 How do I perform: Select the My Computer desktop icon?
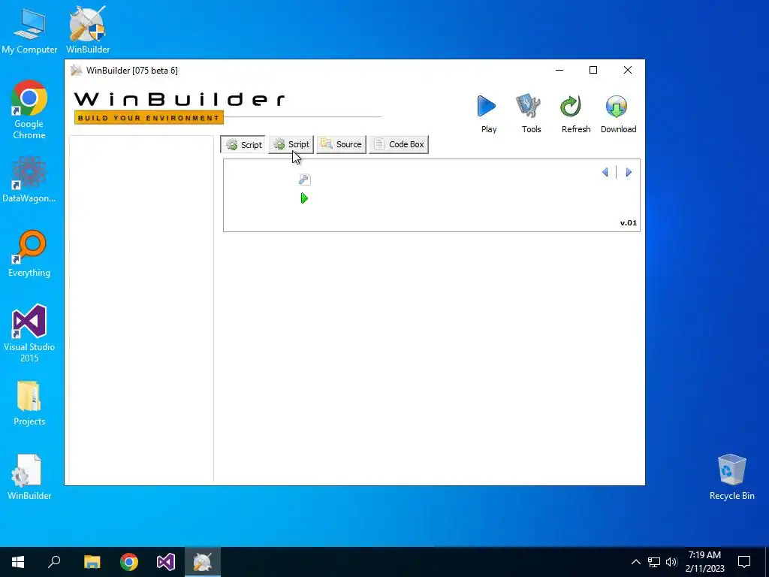pos(29,30)
